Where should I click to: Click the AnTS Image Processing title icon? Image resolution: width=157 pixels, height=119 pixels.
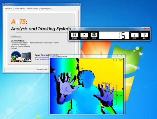click(x=51, y=56)
